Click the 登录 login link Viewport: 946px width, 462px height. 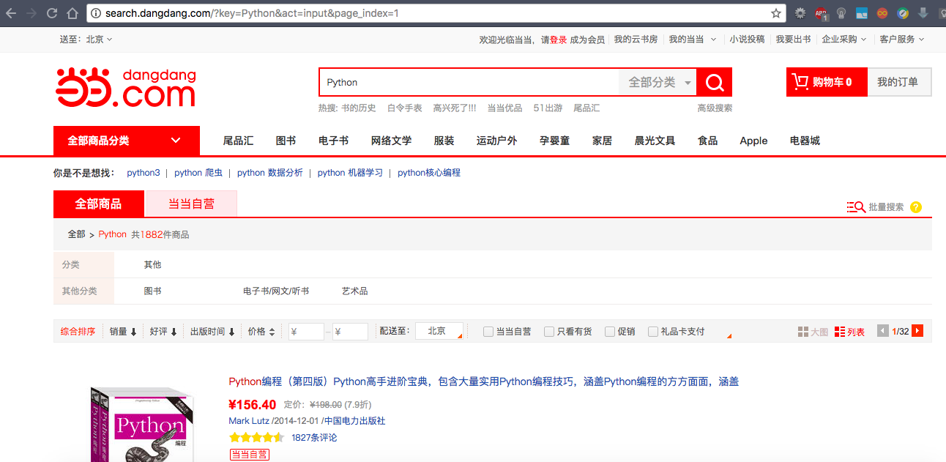(558, 40)
